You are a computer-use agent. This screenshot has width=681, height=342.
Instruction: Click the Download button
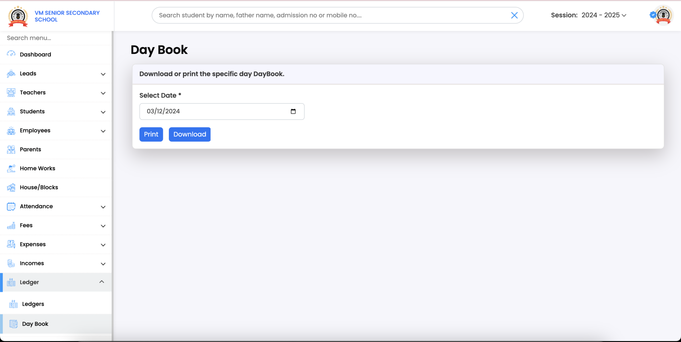[x=190, y=134]
